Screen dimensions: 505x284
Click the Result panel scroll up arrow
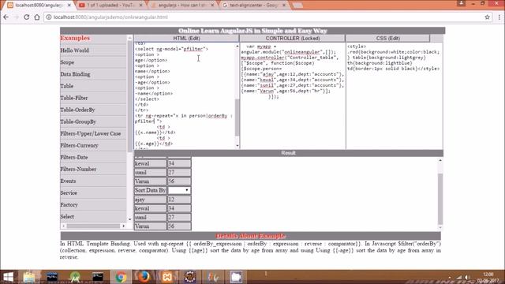(x=440, y=160)
